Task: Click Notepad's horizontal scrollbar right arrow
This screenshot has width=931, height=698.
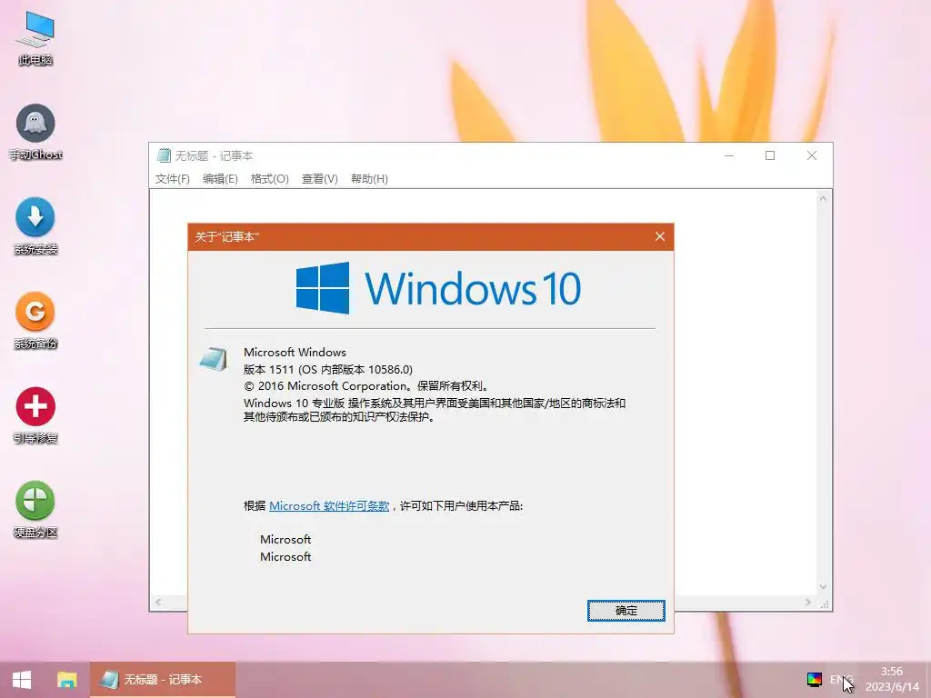Action: click(x=807, y=602)
